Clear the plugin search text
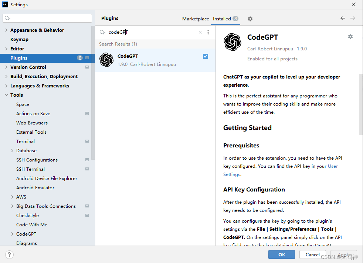The height and width of the screenshot is (263, 363). [200, 32]
